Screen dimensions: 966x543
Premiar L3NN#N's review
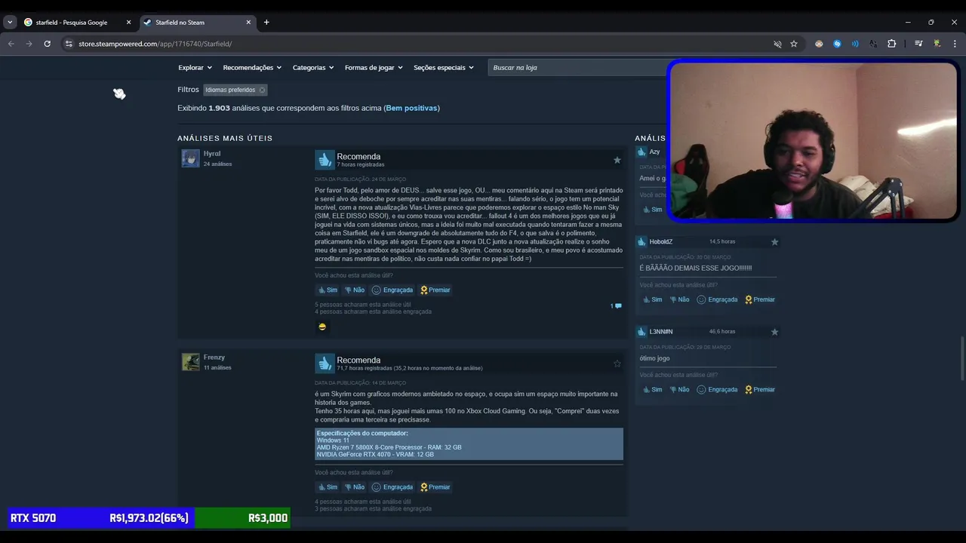(x=760, y=389)
